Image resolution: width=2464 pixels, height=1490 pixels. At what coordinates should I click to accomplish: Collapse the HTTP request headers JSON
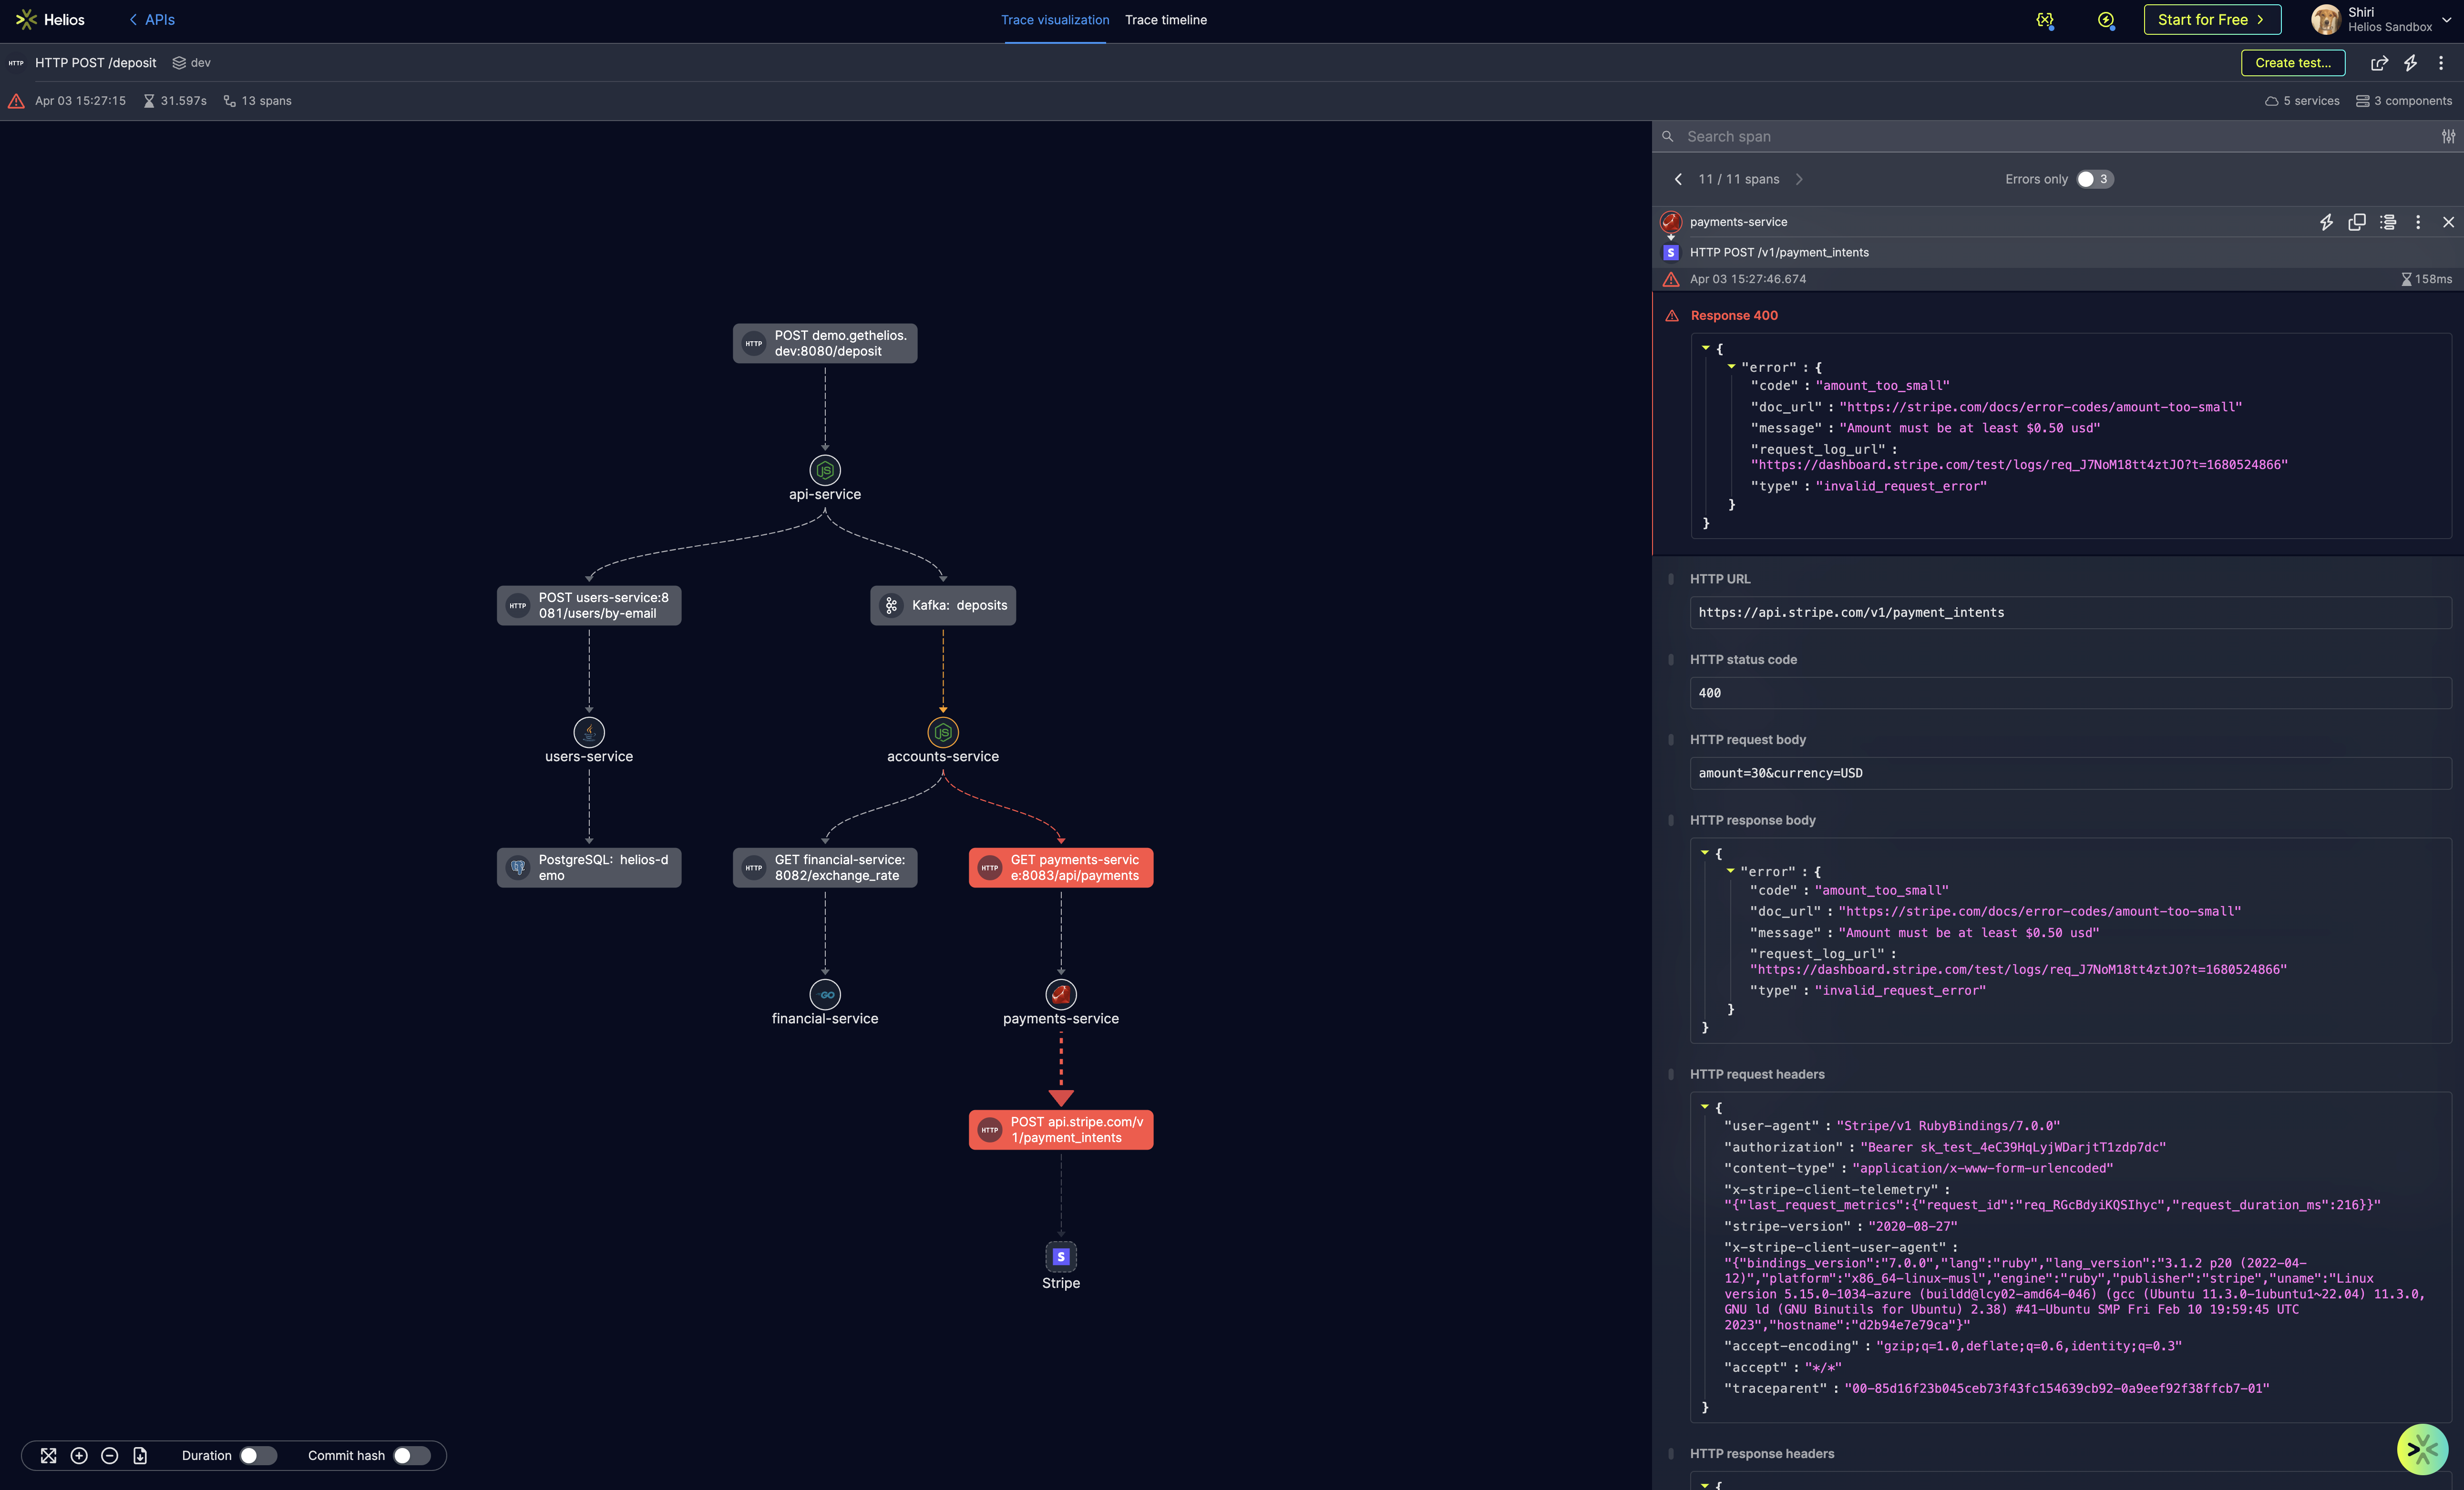pos(1705,1107)
